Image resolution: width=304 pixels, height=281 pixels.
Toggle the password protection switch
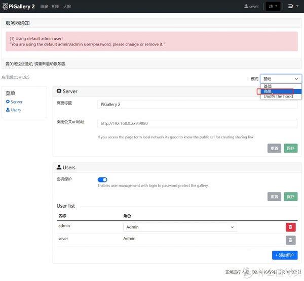coord(102,179)
